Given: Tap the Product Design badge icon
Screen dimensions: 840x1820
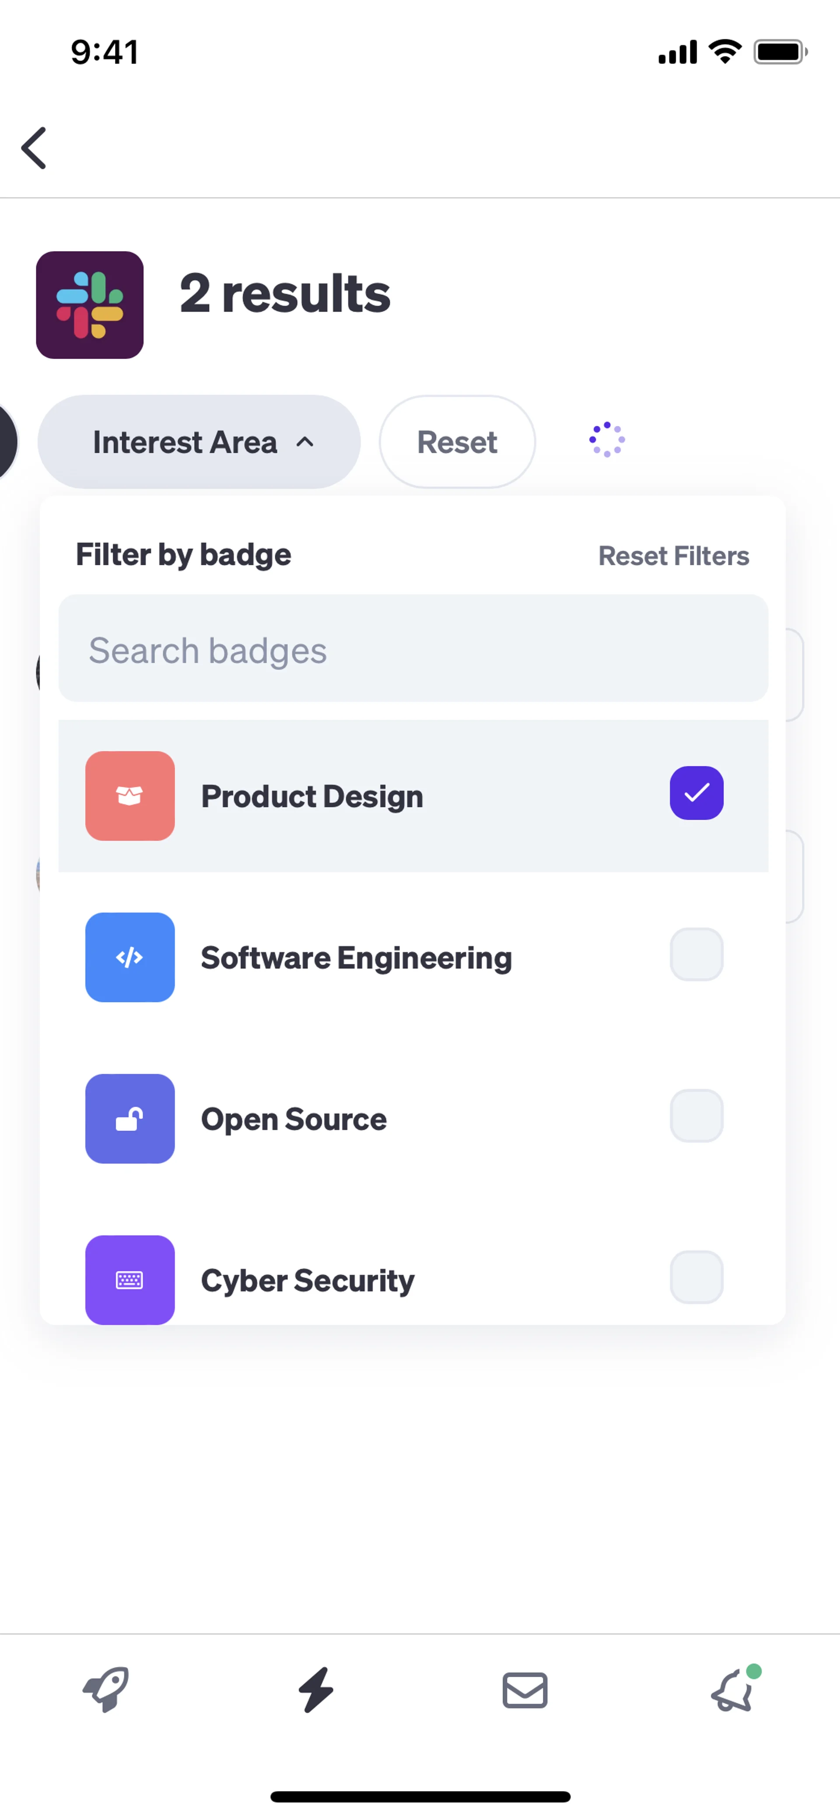Looking at the screenshot, I should [130, 796].
